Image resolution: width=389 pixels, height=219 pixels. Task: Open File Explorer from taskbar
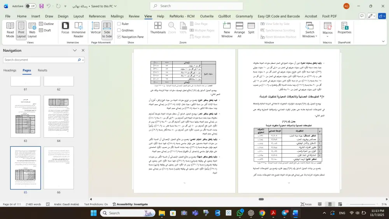162,213
